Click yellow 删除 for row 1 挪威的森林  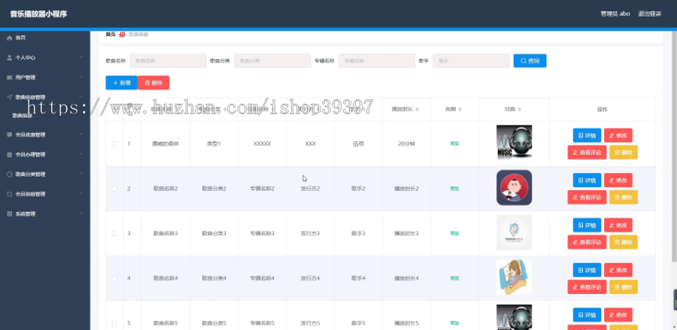coord(623,153)
